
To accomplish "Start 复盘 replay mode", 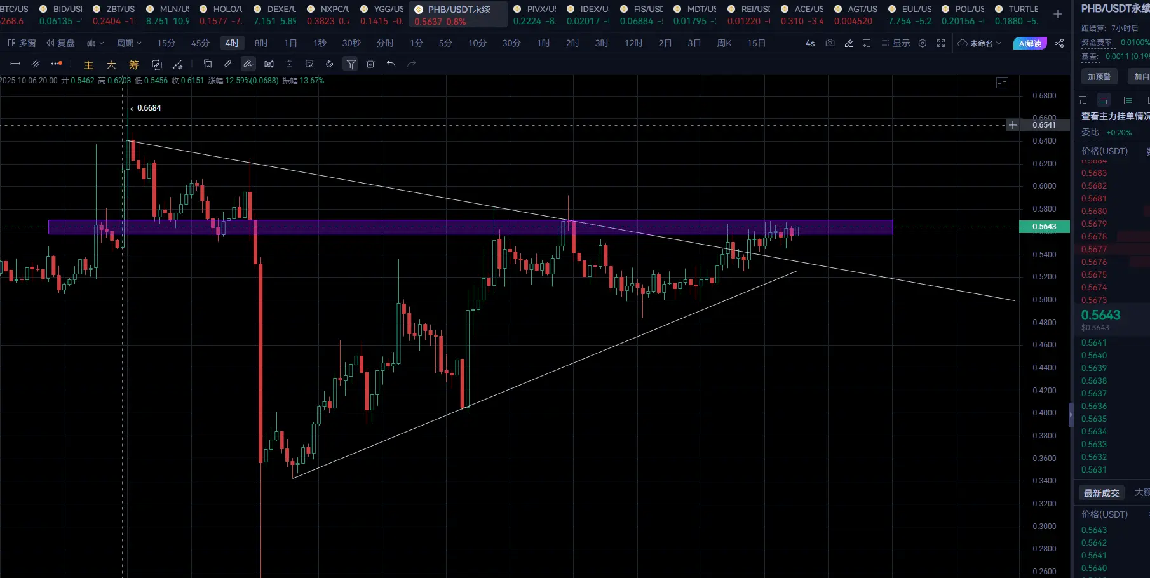I will (x=60, y=43).
